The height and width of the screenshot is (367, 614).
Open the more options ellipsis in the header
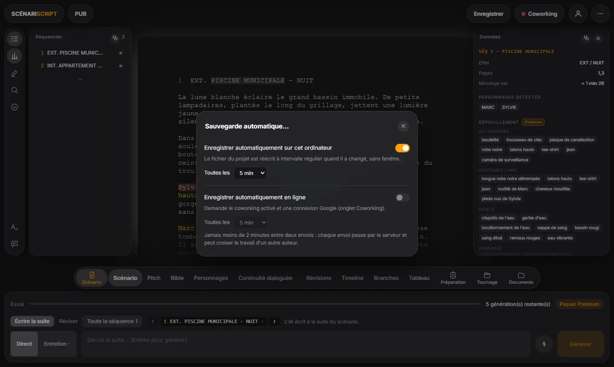tap(600, 14)
